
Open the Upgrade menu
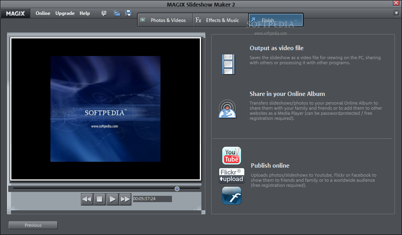coord(65,13)
